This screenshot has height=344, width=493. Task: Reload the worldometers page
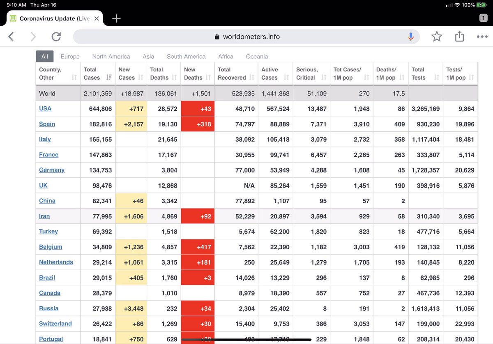[x=56, y=37]
